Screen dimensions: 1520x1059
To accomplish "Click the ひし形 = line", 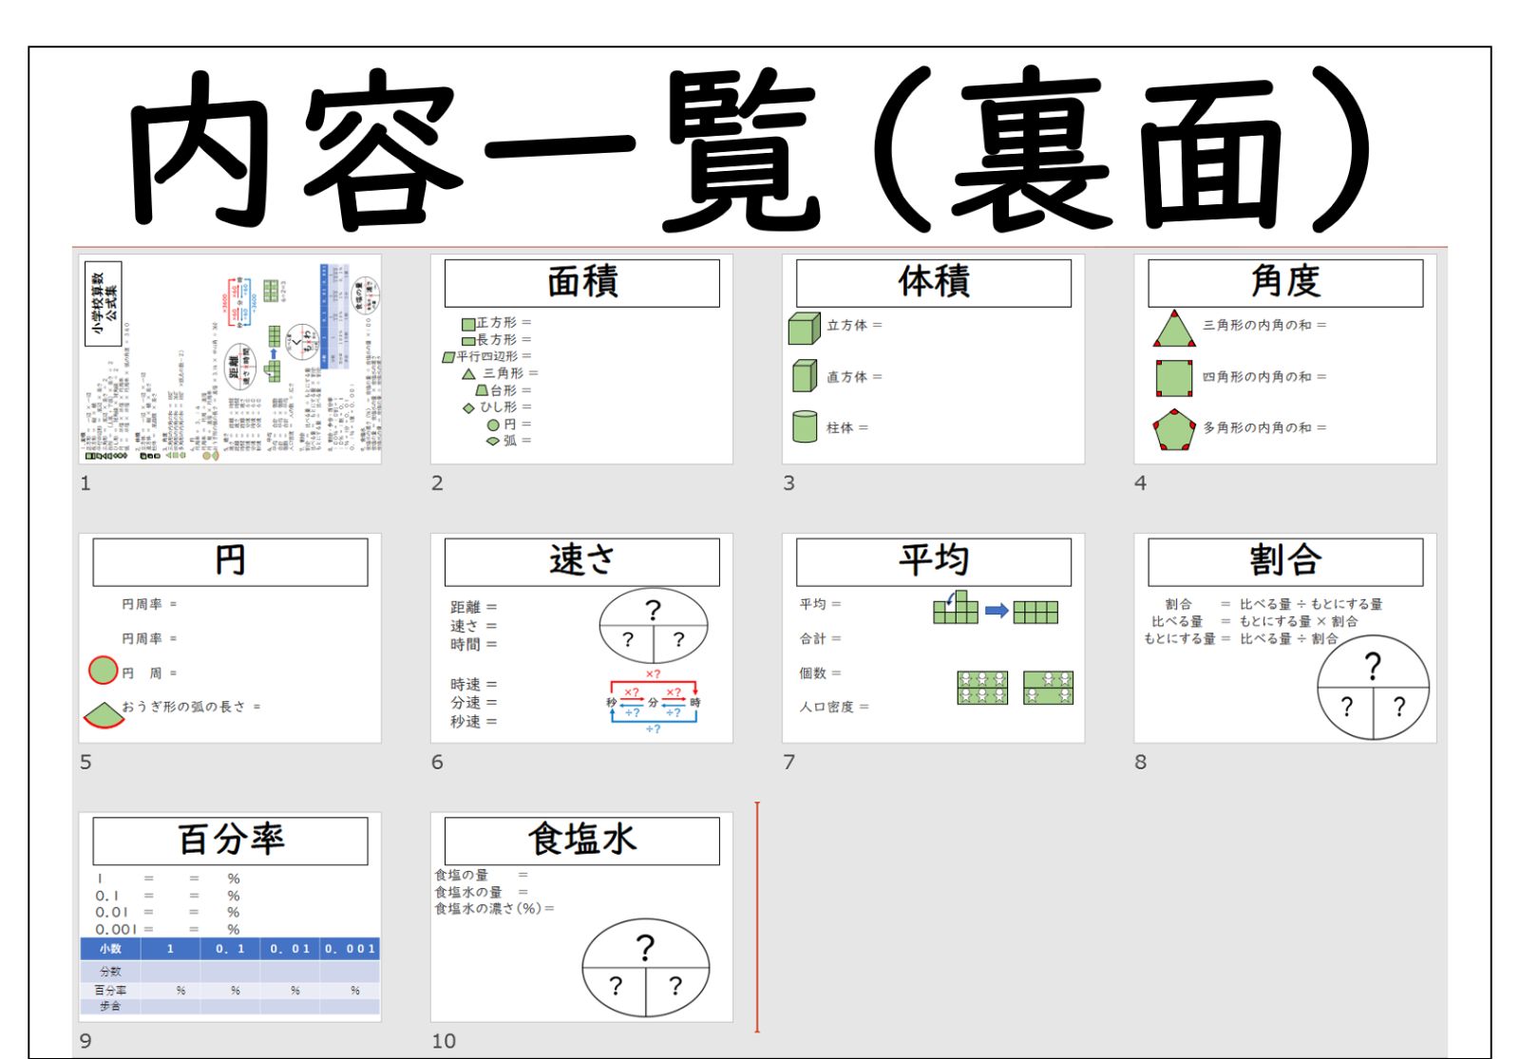I will click(497, 407).
